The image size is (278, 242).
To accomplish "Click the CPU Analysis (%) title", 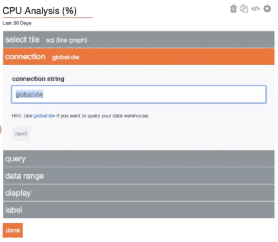I will pos(39,11).
